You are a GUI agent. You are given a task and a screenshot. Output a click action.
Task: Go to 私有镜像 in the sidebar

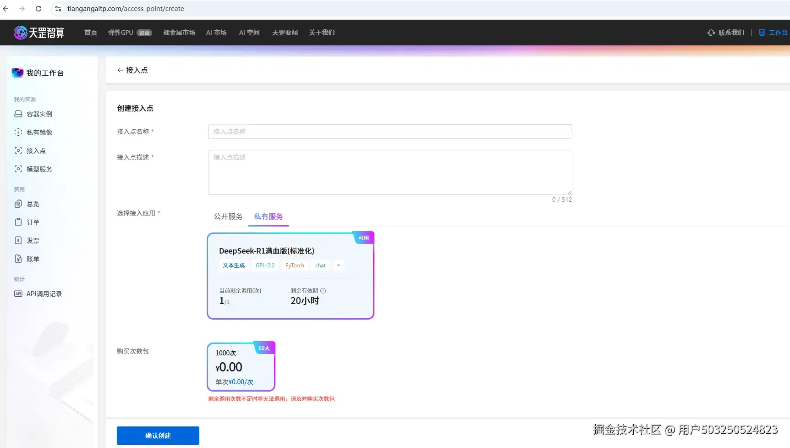(39, 132)
